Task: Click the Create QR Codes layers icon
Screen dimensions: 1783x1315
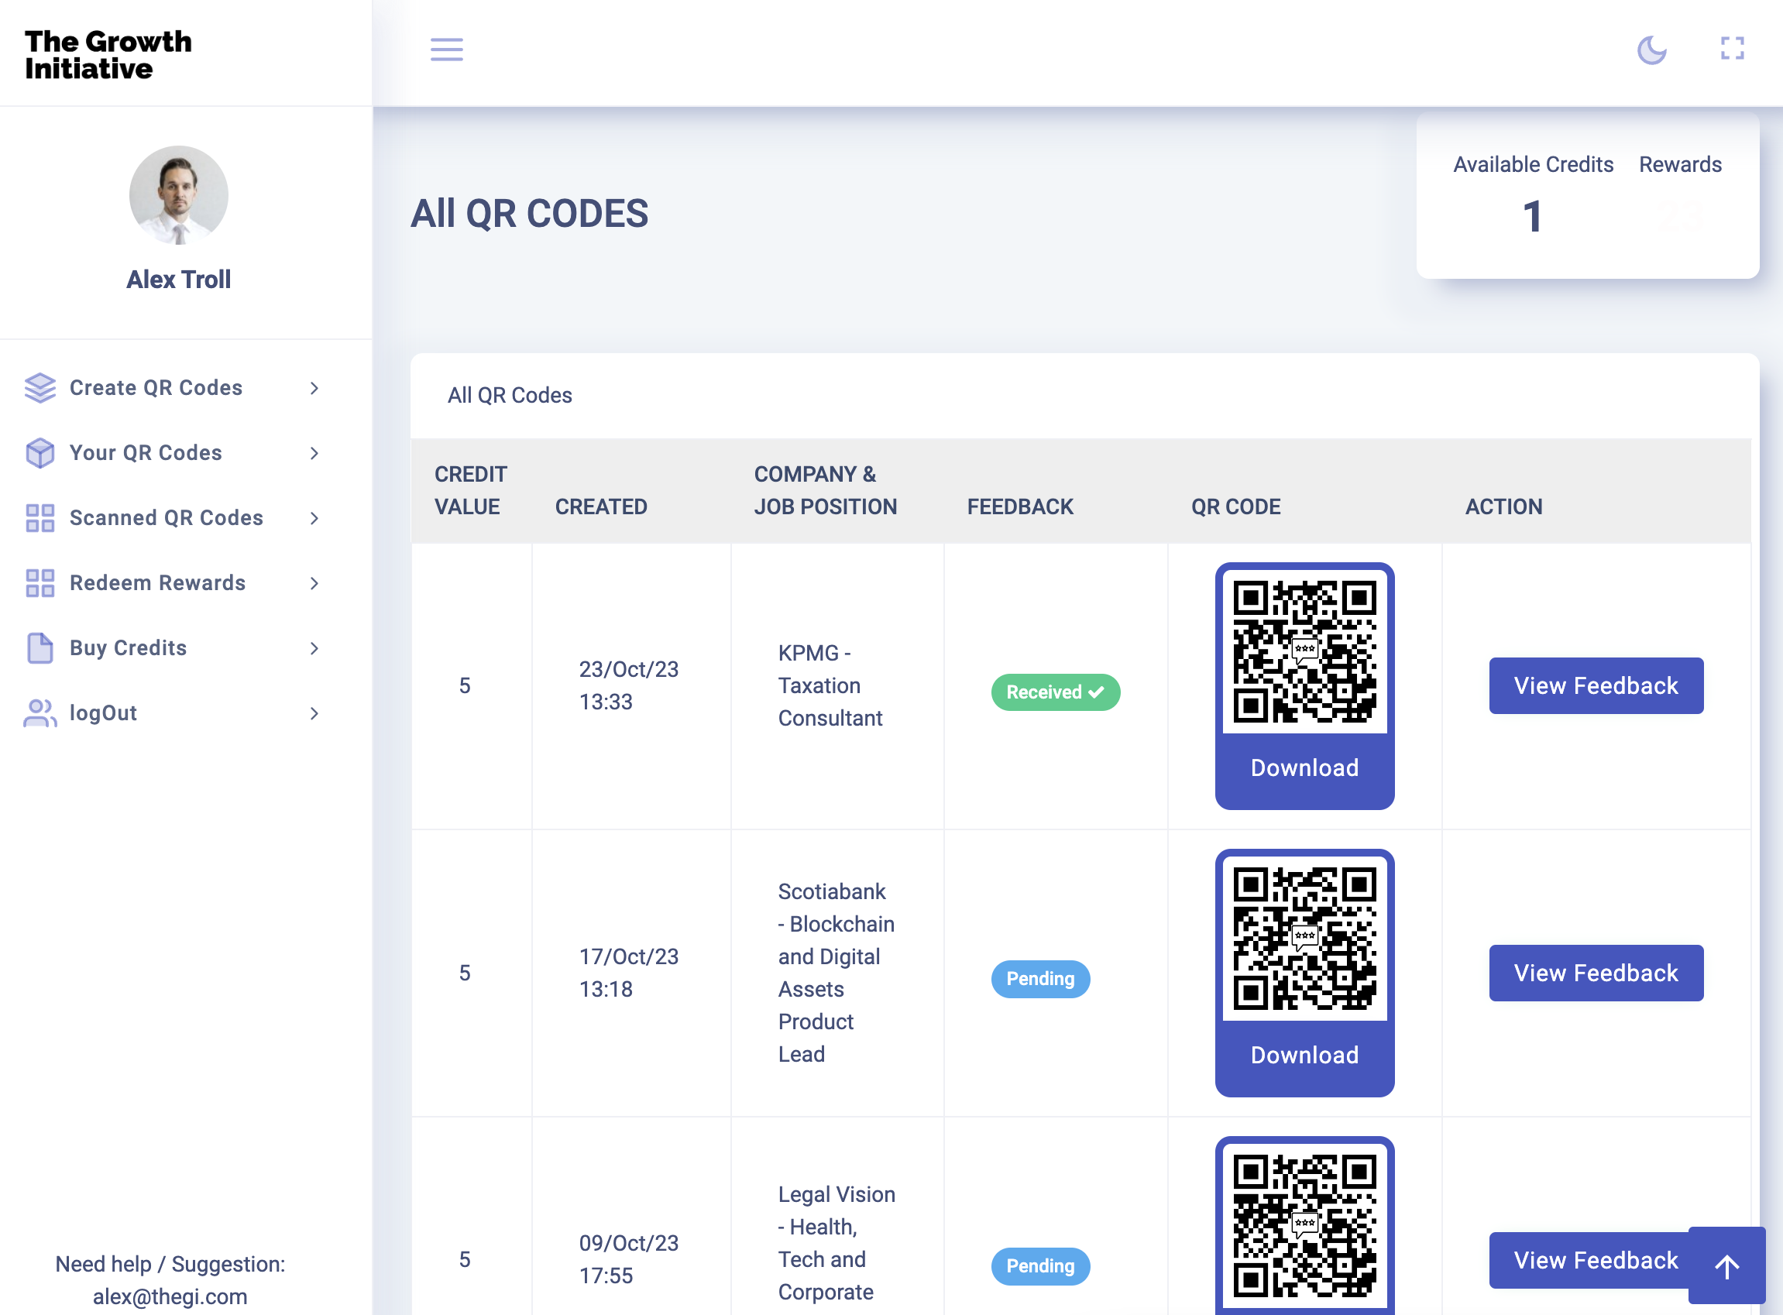Action: pyautogui.click(x=40, y=388)
